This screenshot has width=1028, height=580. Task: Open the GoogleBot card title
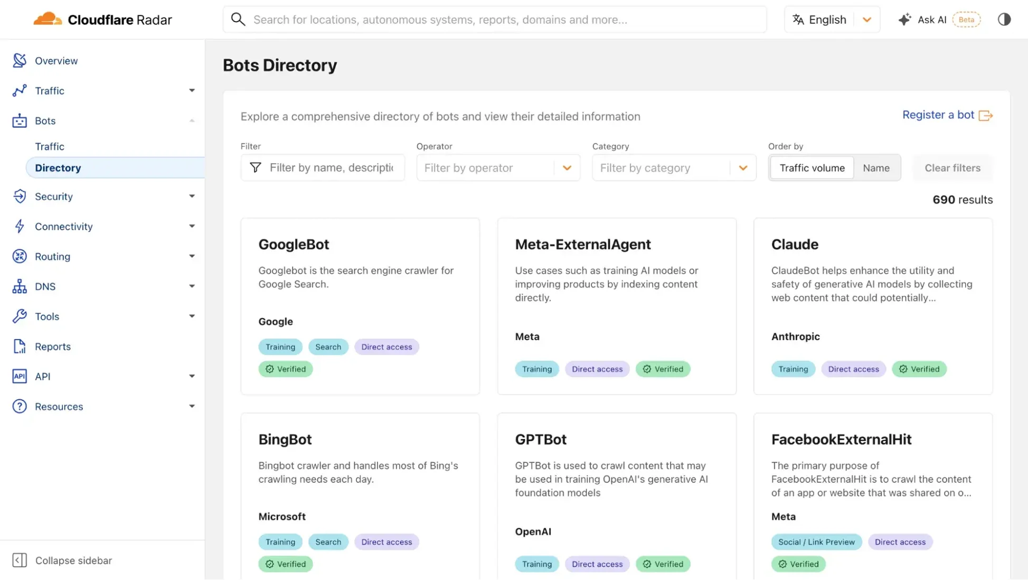pyautogui.click(x=294, y=245)
